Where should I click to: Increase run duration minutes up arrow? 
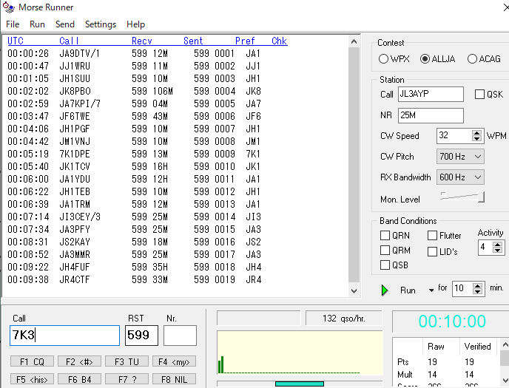coord(477,285)
